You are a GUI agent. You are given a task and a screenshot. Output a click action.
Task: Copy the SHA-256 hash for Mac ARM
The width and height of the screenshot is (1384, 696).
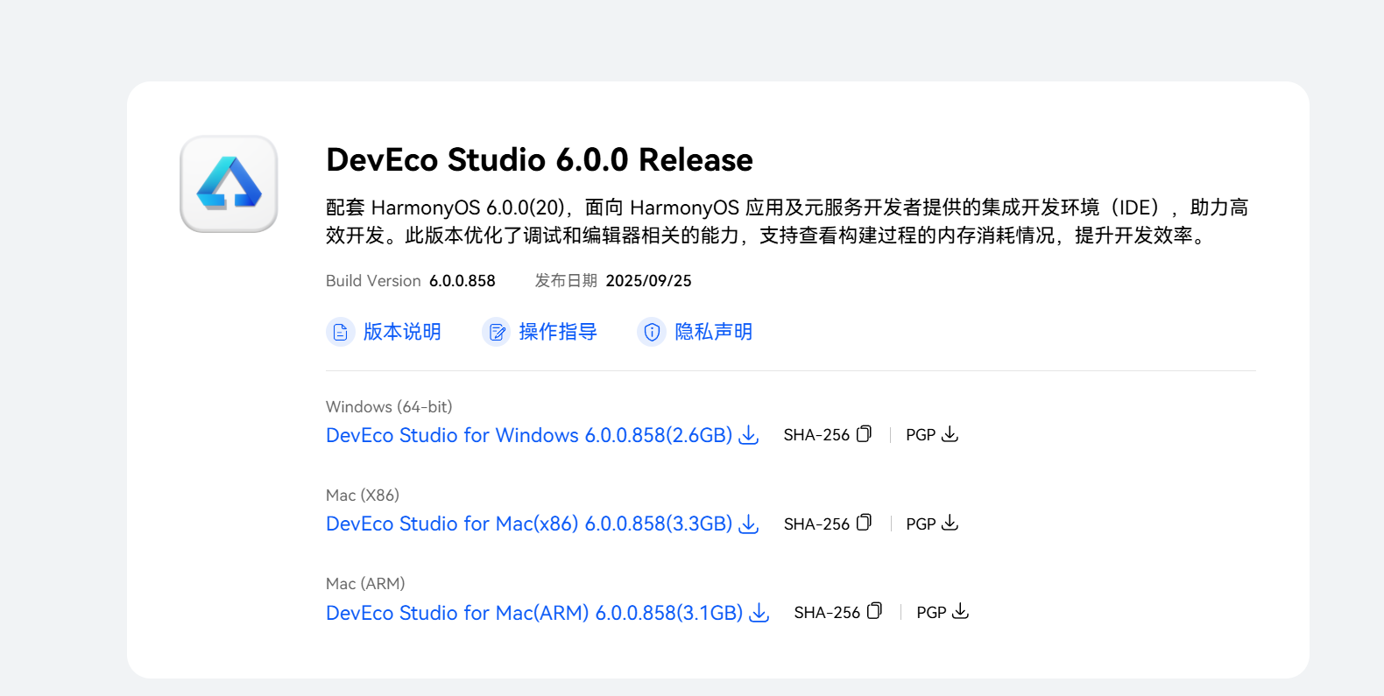click(874, 611)
